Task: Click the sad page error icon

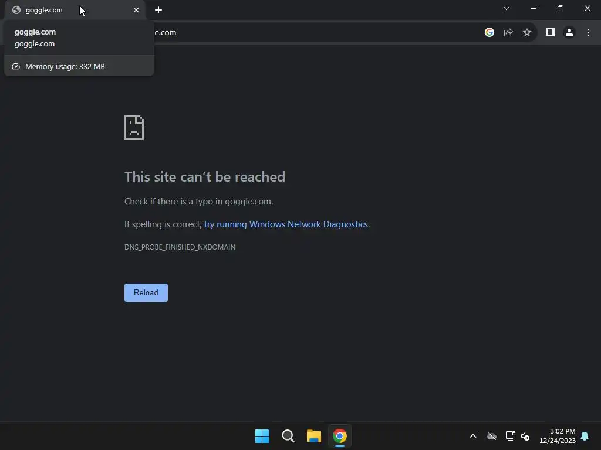Action: point(134,128)
